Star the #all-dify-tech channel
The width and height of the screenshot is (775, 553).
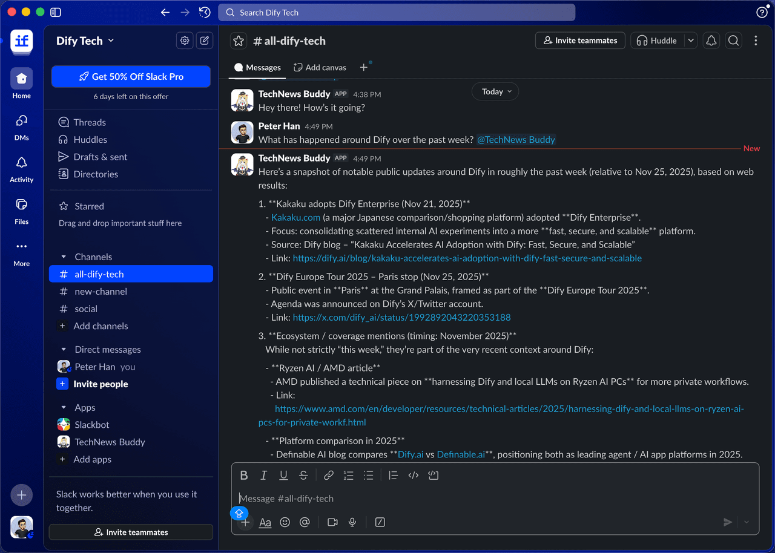click(x=239, y=41)
